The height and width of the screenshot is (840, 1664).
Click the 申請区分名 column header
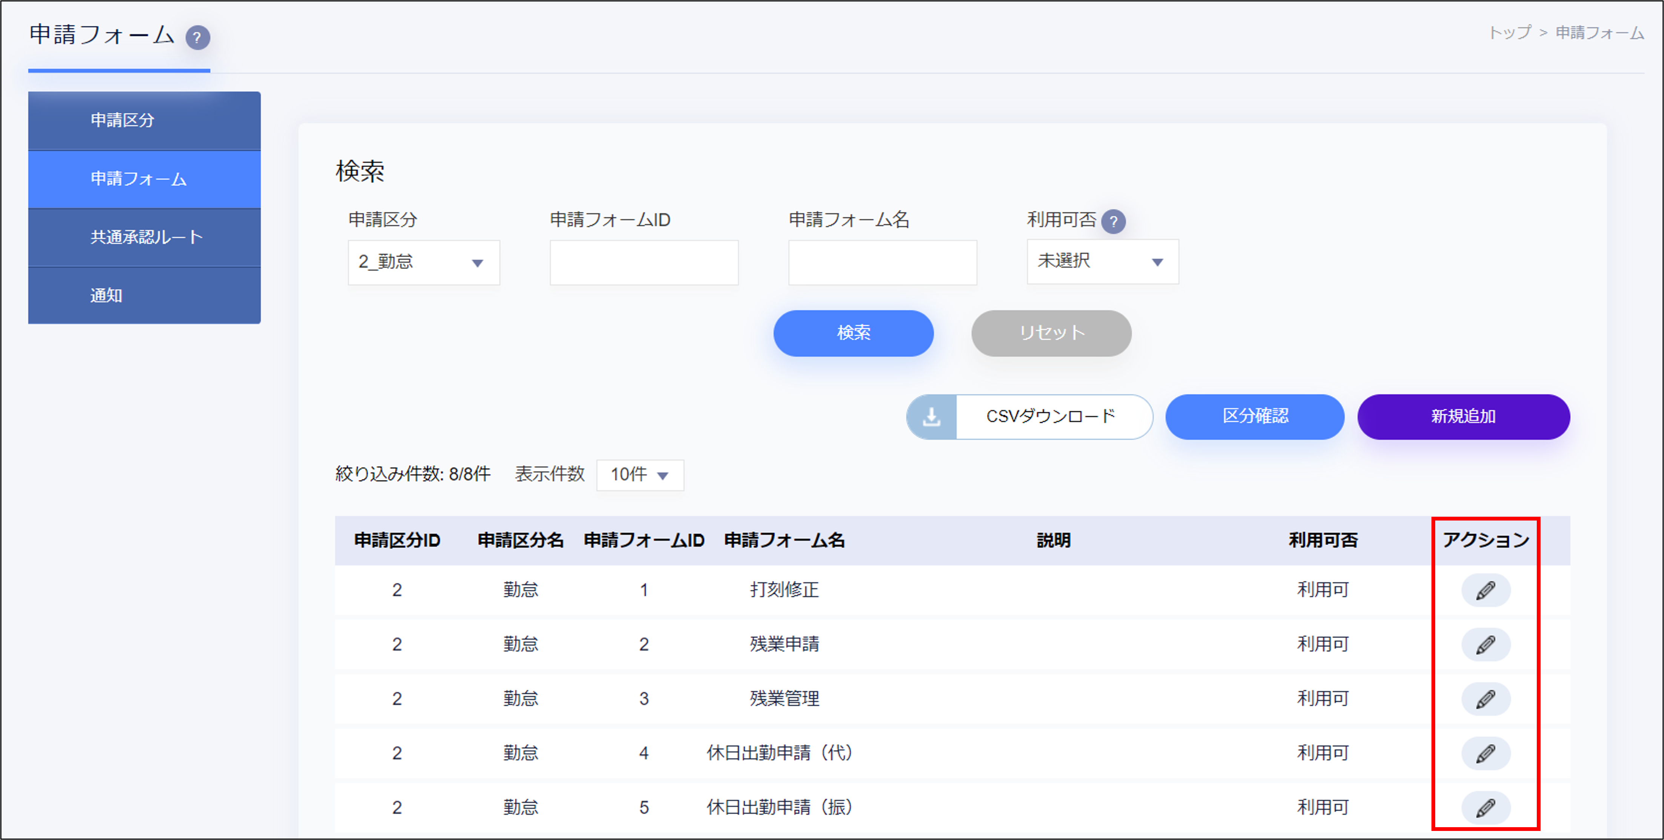(x=521, y=541)
